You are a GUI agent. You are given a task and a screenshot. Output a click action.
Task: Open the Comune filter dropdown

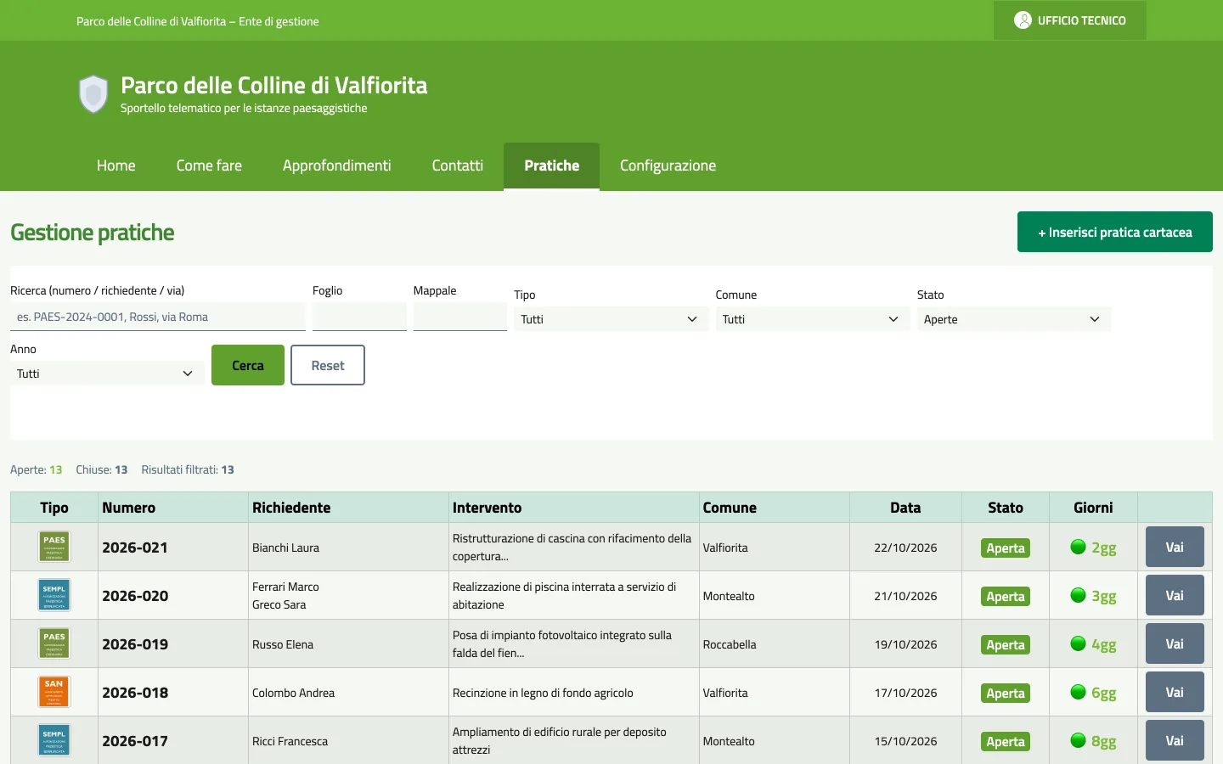click(812, 319)
